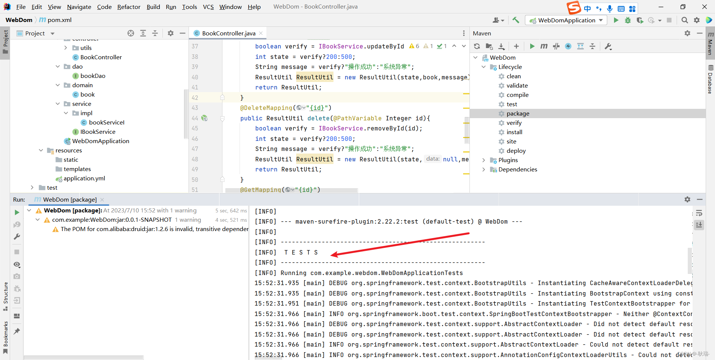
Task: Expand the Plugins node in Maven
Action: (x=484, y=160)
